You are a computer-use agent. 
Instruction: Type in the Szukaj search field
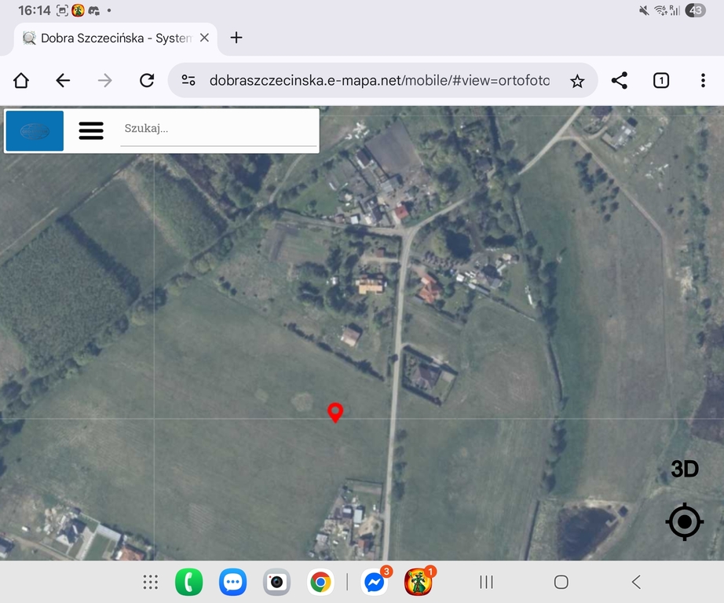point(218,129)
